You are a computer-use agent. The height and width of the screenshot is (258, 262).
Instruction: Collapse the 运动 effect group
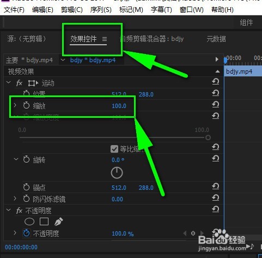pos(8,82)
